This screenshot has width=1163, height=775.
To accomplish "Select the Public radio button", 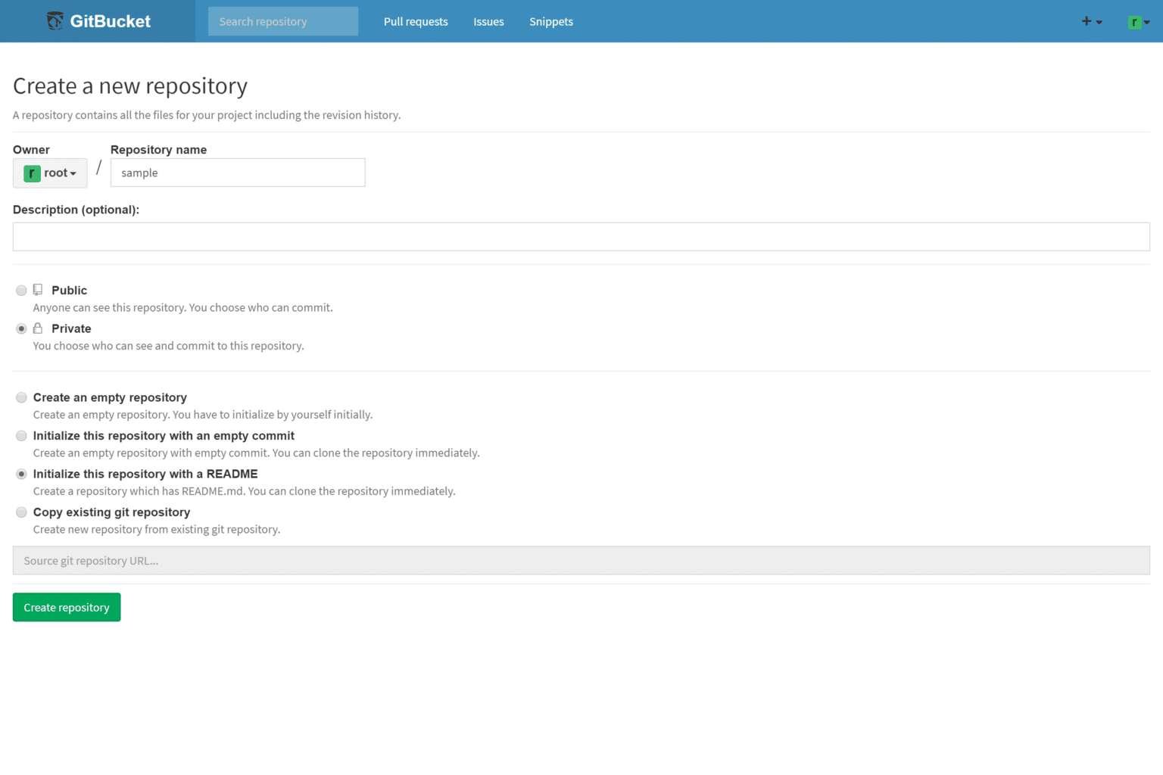I will [21, 291].
